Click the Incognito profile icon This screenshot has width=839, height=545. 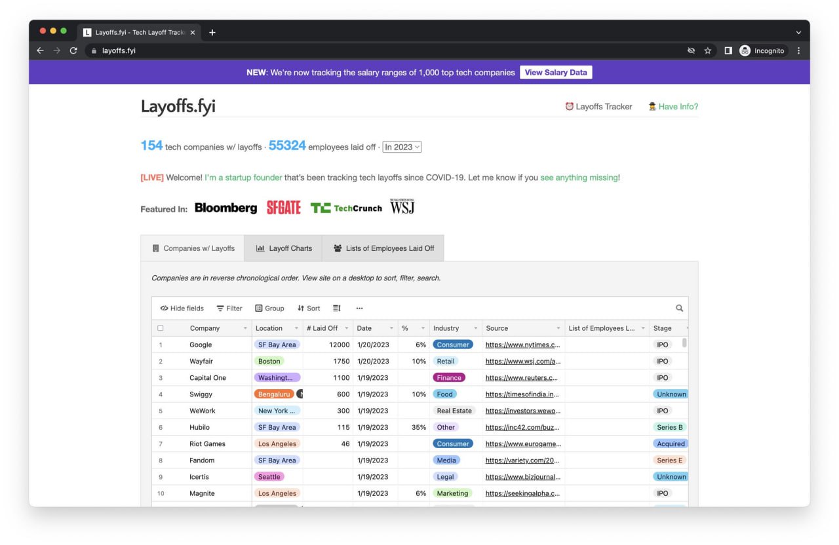pyautogui.click(x=745, y=50)
